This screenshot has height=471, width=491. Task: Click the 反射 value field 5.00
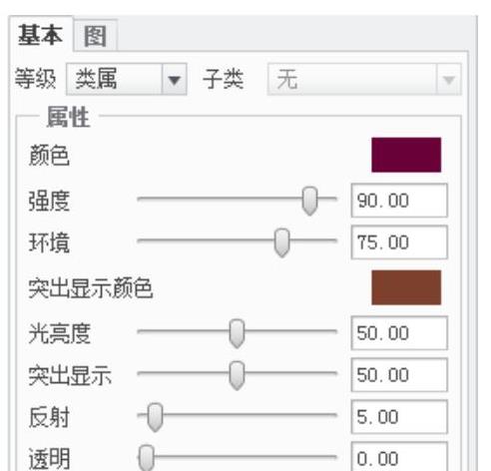(399, 417)
